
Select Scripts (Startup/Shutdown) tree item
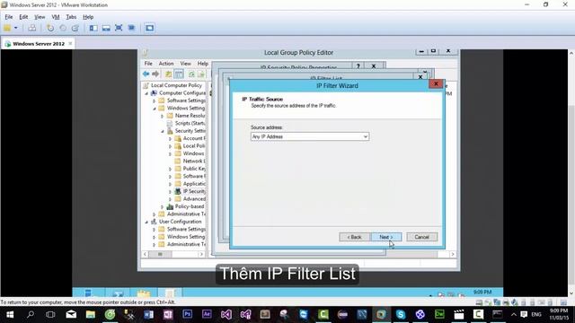(190, 124)
